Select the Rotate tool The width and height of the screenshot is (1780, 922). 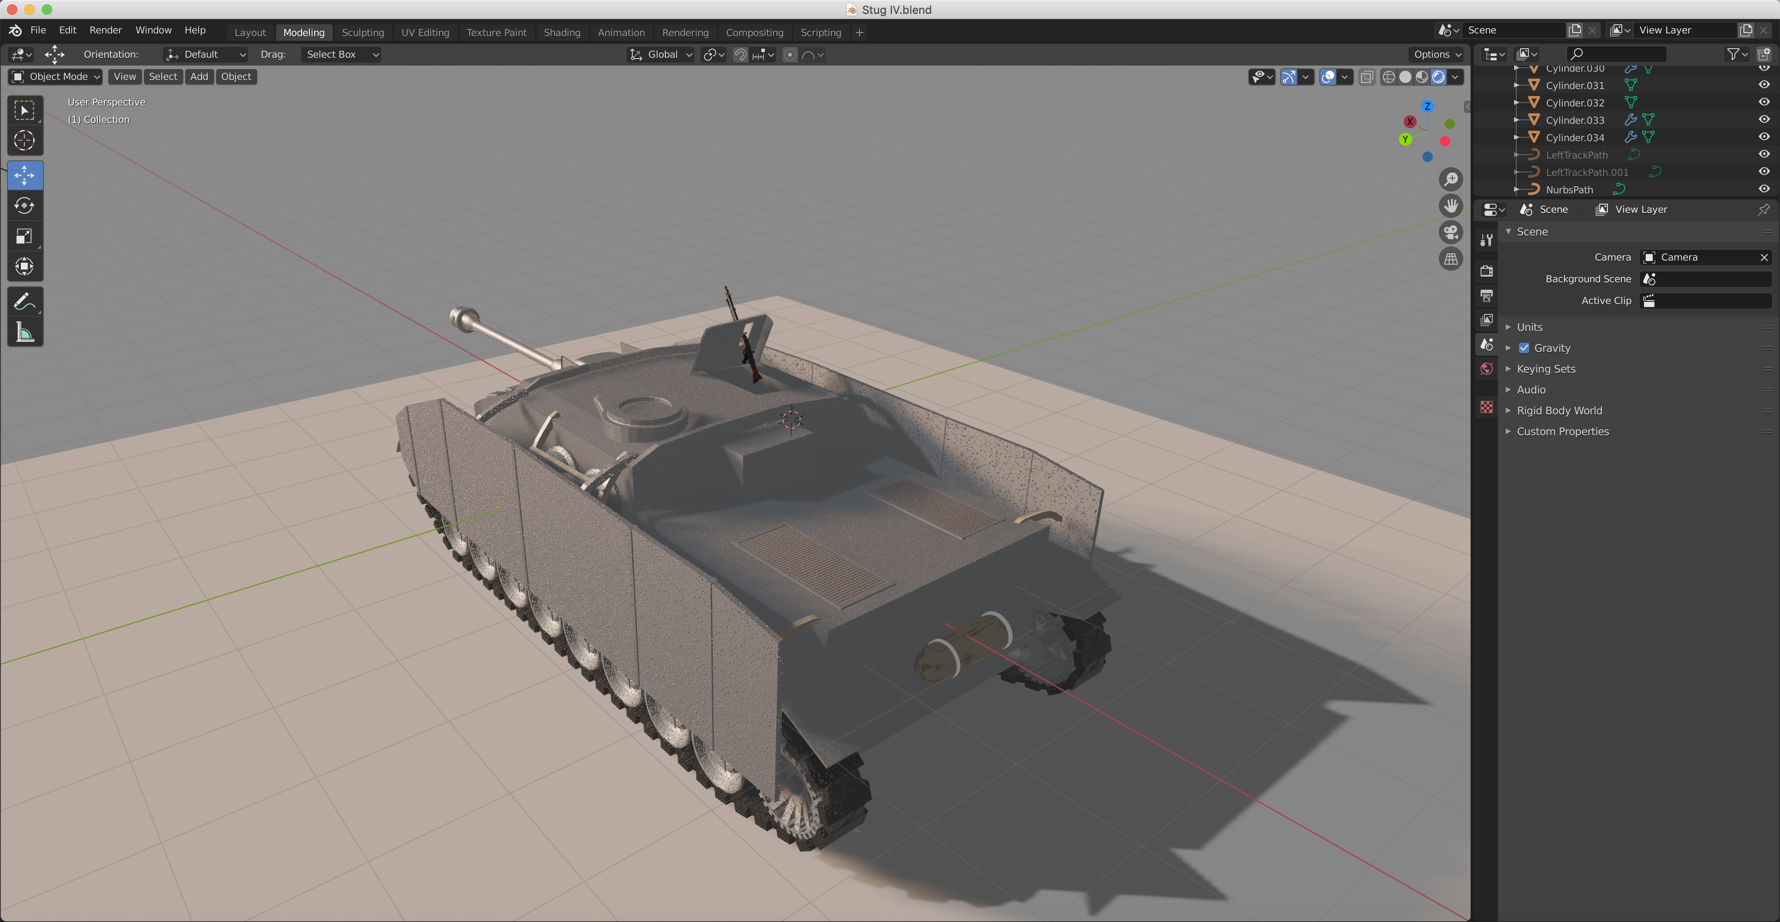(25, 205)
